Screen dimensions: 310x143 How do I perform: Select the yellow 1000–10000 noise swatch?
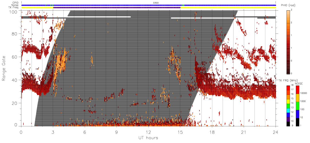pos(297,98)
